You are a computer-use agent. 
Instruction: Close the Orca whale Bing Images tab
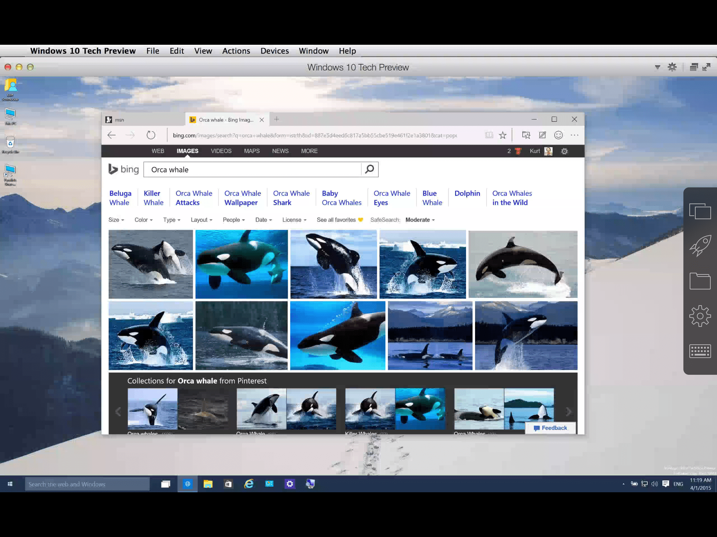pos(262,120)
